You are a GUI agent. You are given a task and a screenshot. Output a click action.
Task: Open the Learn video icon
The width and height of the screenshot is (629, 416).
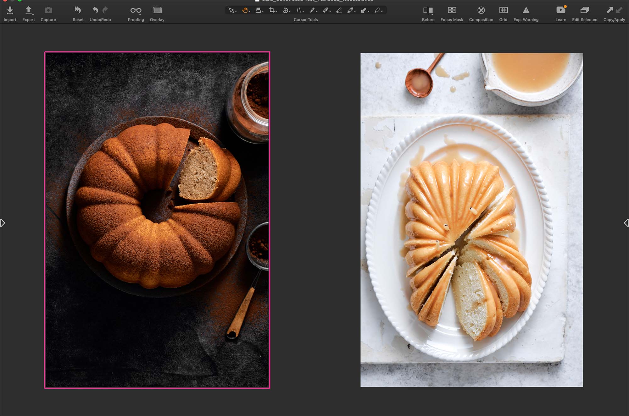560,10
